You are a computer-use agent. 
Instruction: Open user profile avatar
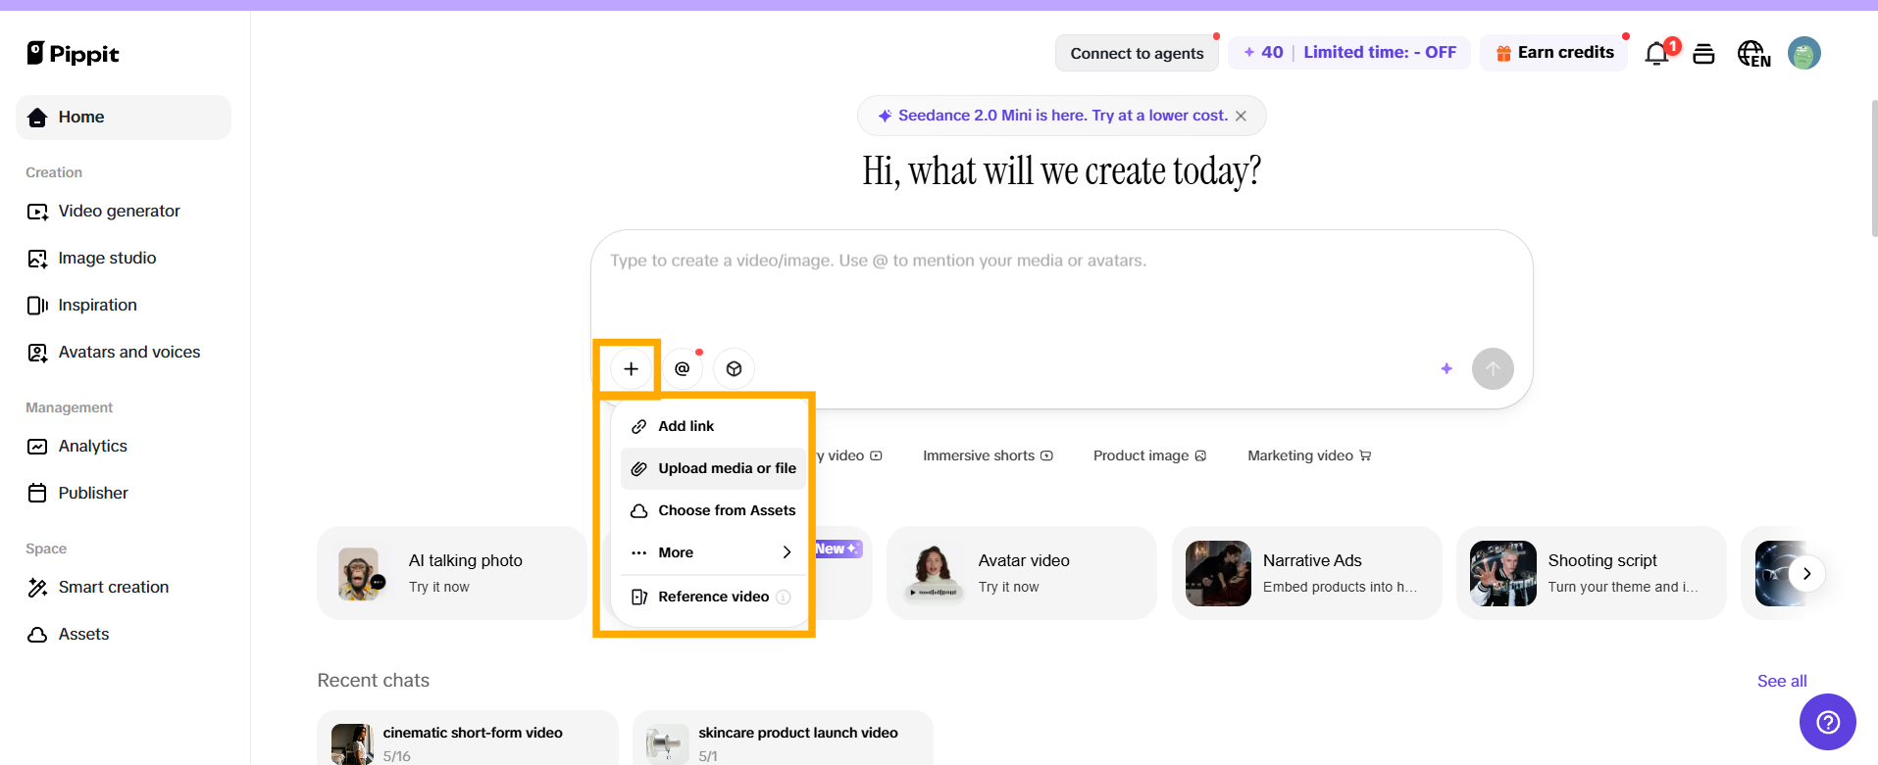point(1804,53)
